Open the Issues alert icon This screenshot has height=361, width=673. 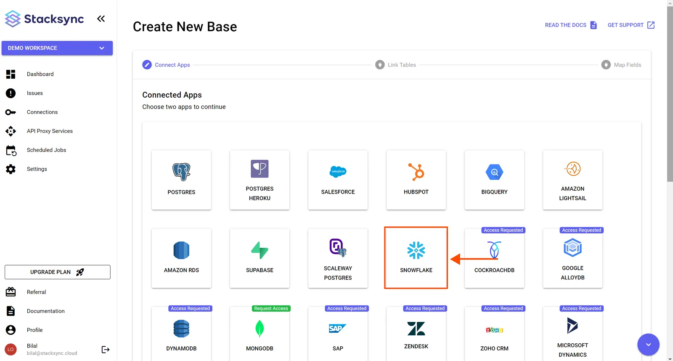(11, 93)
